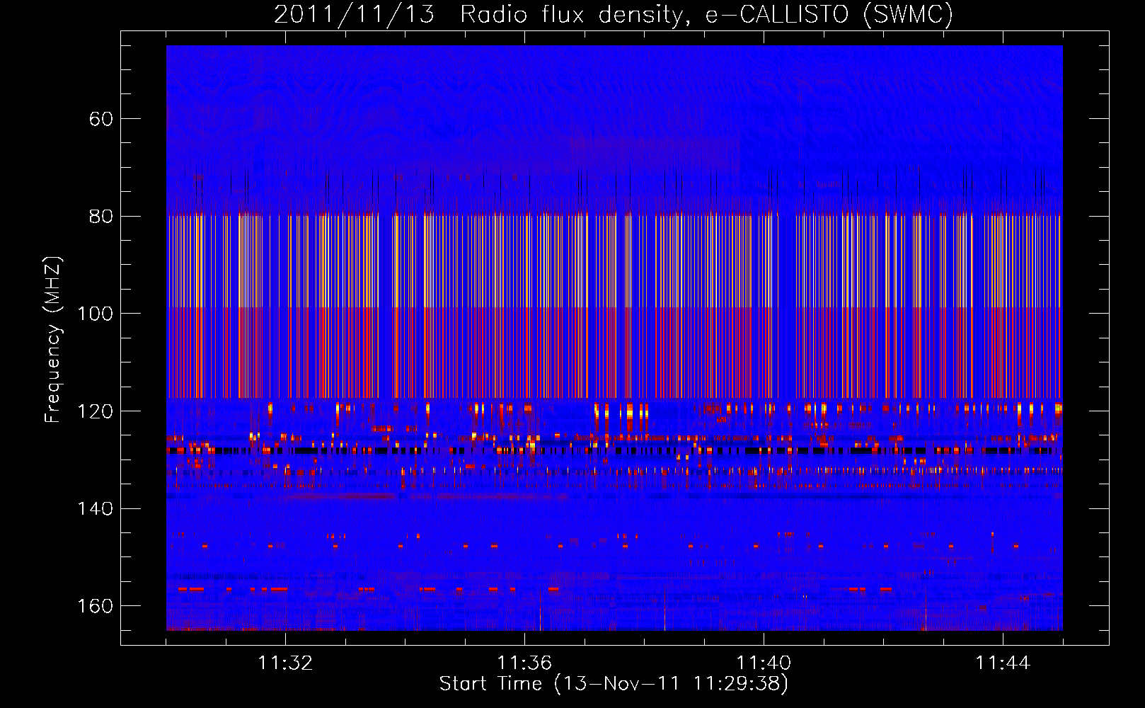Screen dimensions: 1145x708
Task: Click the 11:32 time tick label
Action: (285, 663)
